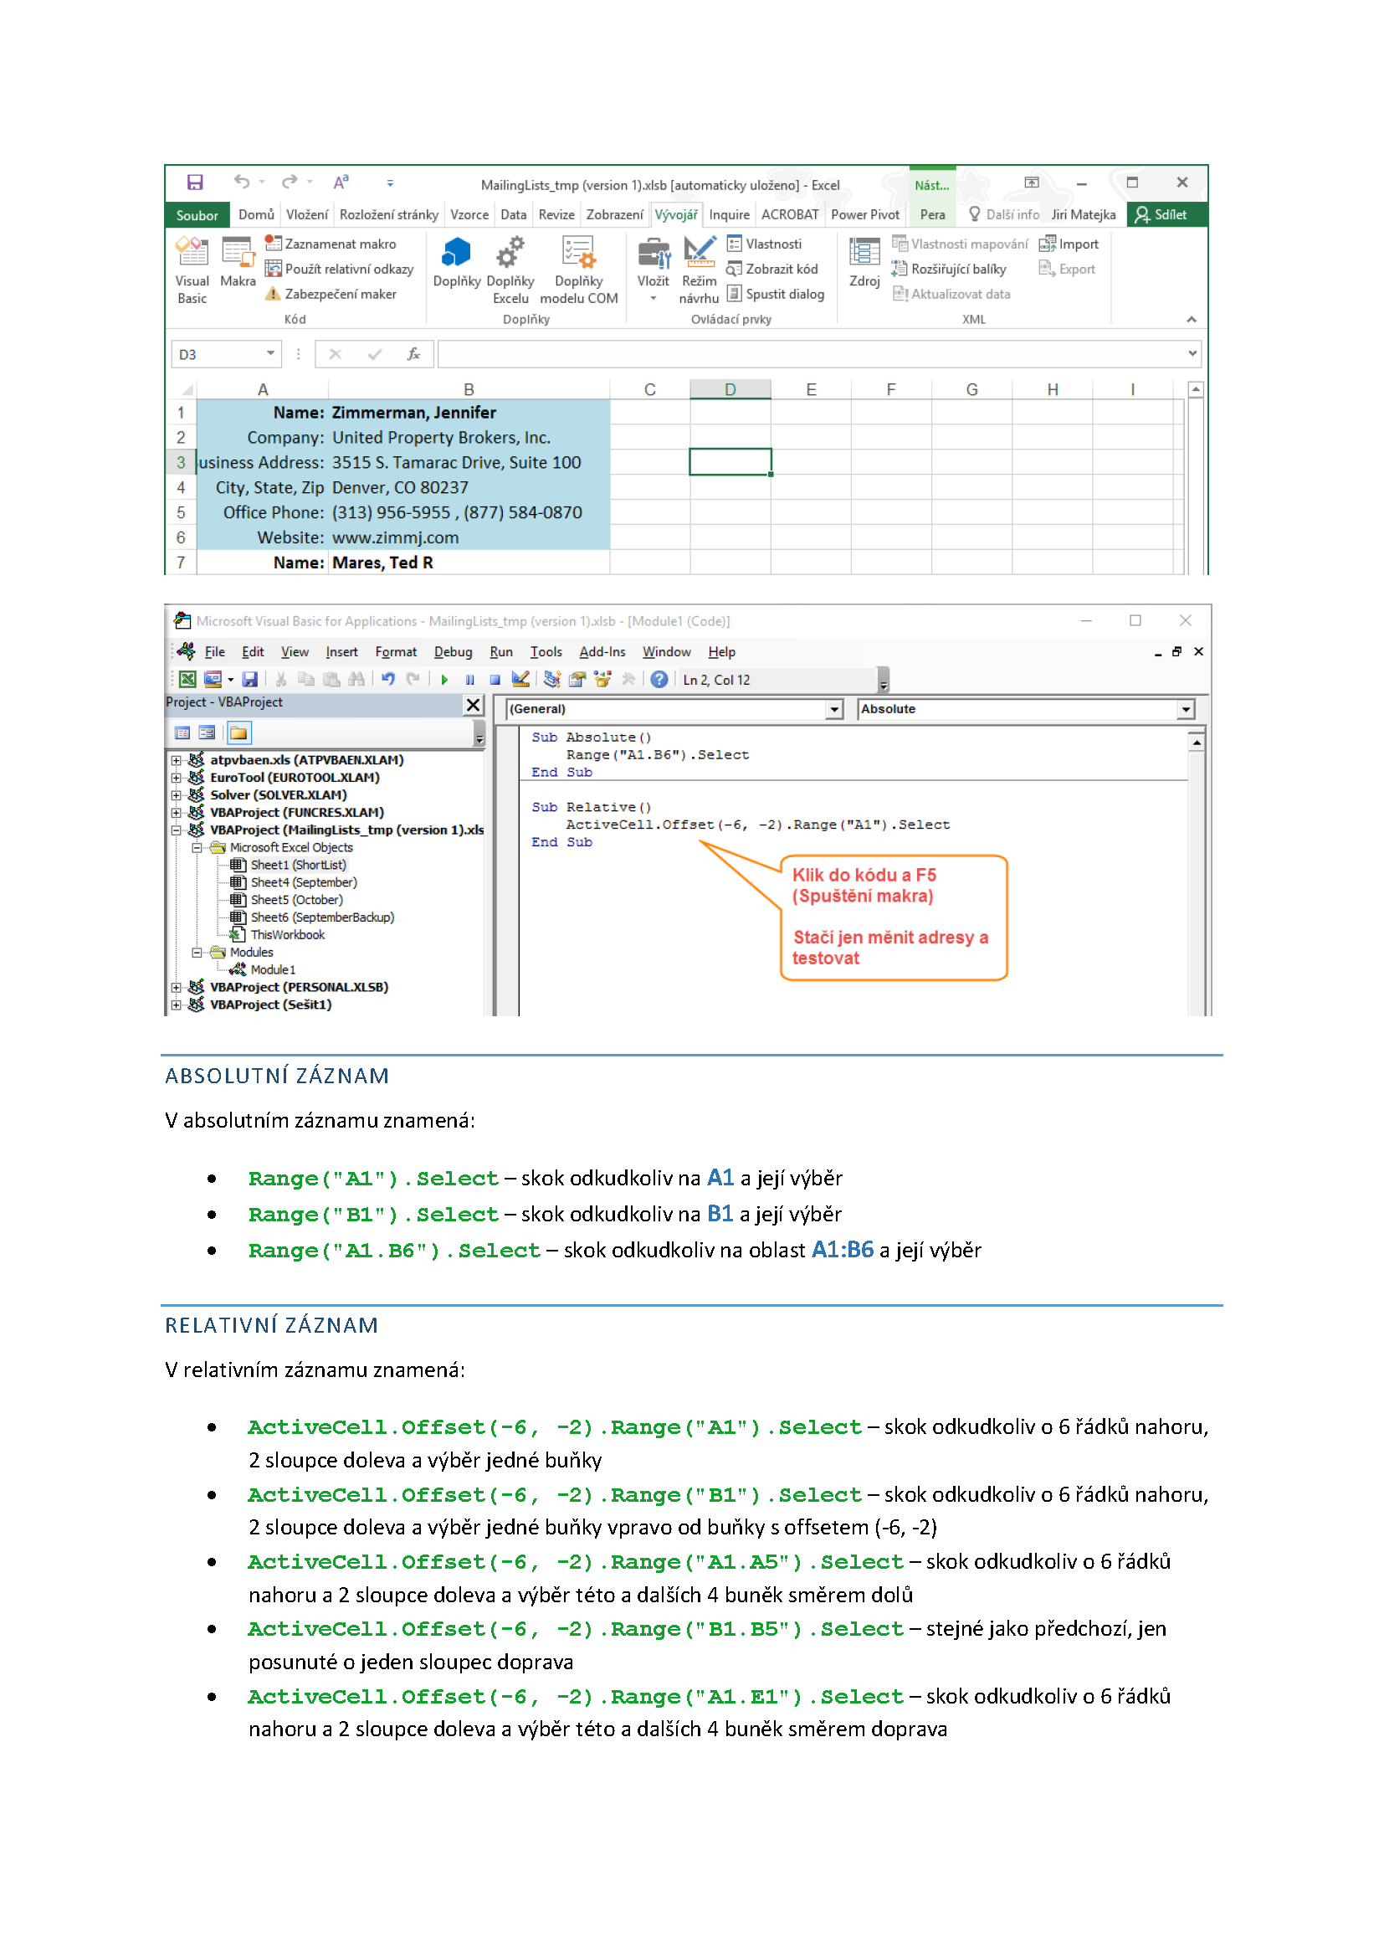Expand Solver (SOLVER.XLAM) project node
The image size is (1384, 1958).
tap(176, 795)
